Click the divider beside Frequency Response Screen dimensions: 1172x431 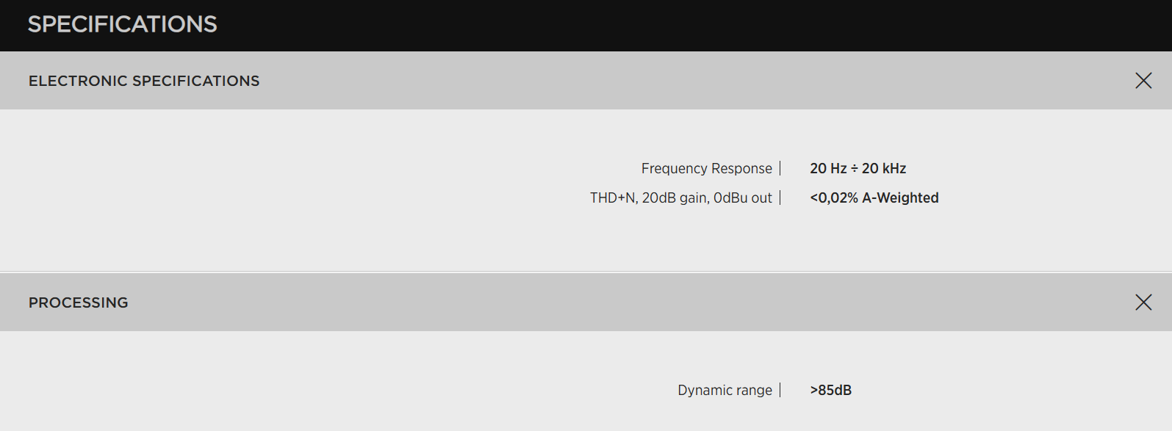[x=780, y=169]
